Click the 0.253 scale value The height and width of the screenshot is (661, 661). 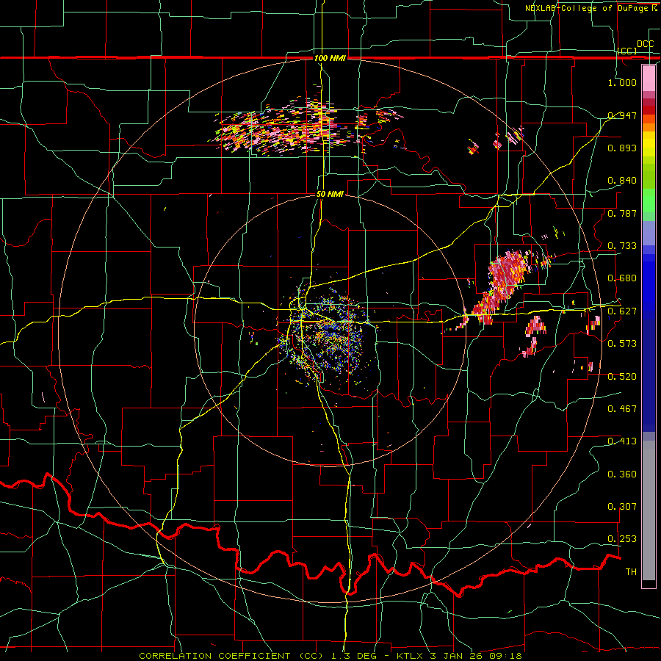click(622, 539)
